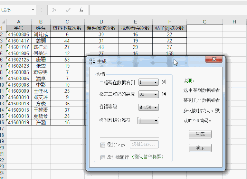Select row 17 header

[x=3, y=129]
